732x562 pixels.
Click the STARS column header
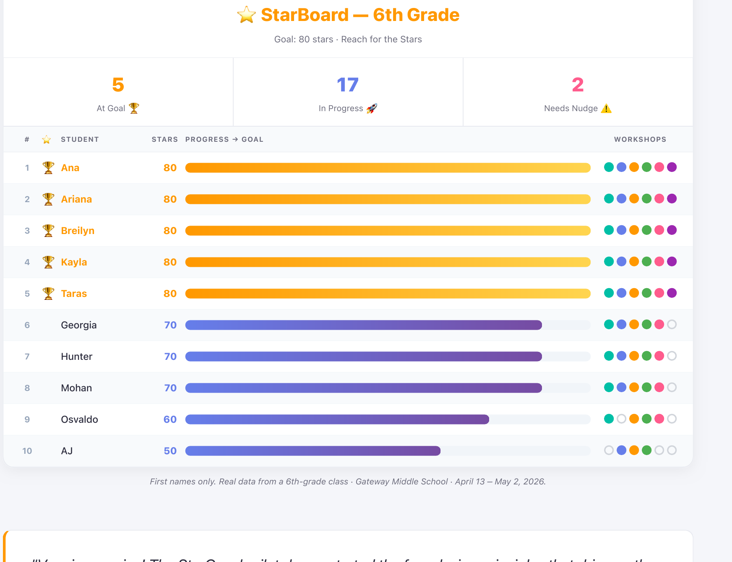pyautogui.click(x=165, y=139)
